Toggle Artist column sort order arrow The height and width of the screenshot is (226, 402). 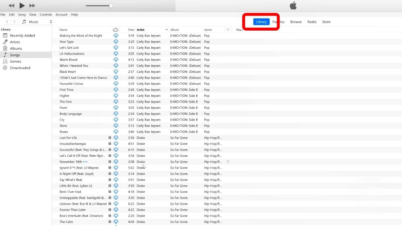click(x=167, y=30)
